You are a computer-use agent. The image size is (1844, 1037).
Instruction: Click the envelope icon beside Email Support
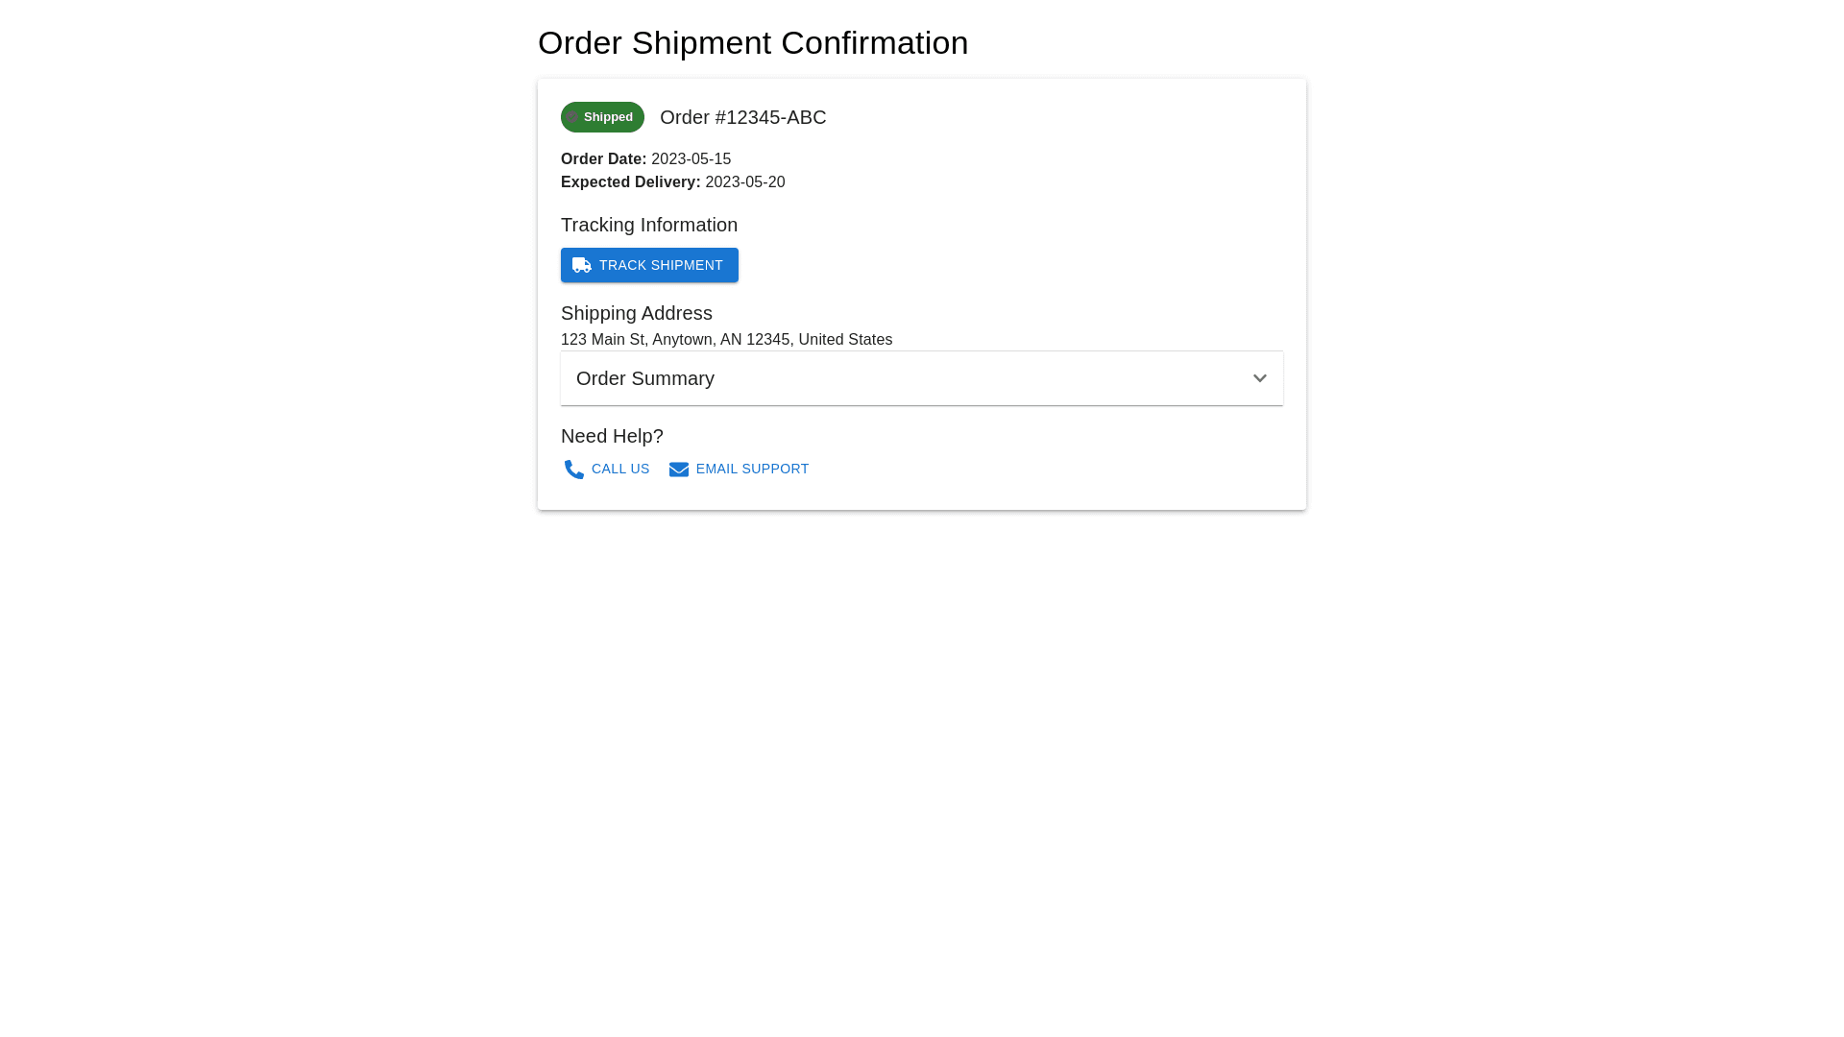[x=679, y=470]
